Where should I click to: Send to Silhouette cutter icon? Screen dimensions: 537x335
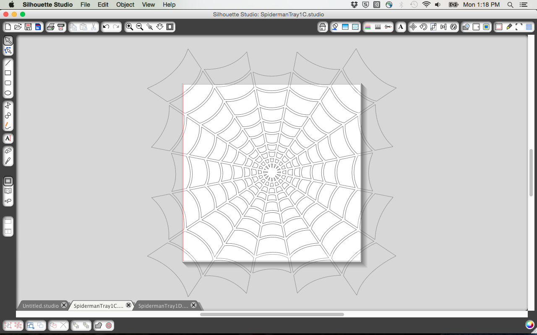[x=61, y=27]
